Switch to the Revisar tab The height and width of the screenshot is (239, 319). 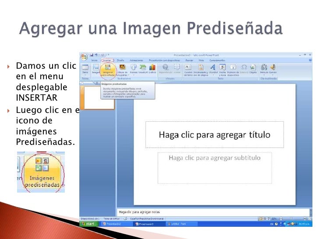189,60
